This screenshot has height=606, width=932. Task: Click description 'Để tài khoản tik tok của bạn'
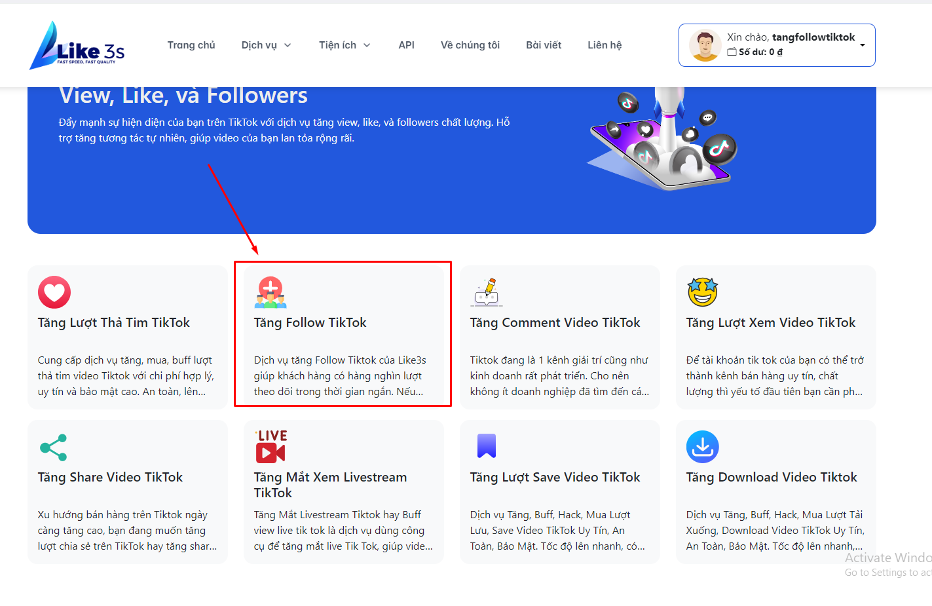point(775,376)
